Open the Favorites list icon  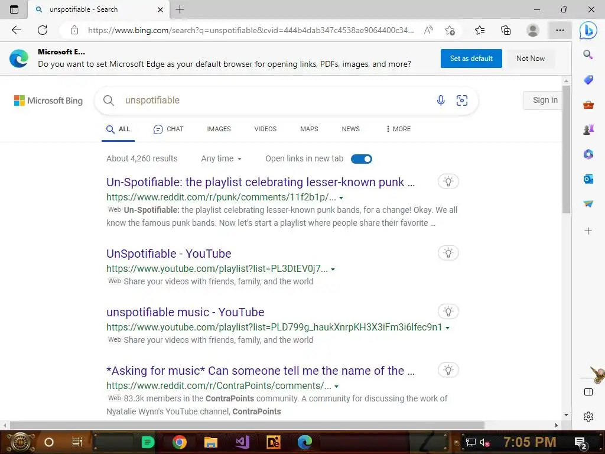(x=480, y=30)
